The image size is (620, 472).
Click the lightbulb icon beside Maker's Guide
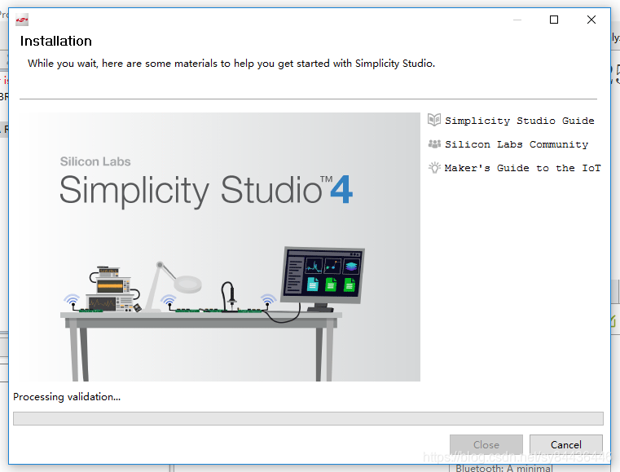[434, 168]
